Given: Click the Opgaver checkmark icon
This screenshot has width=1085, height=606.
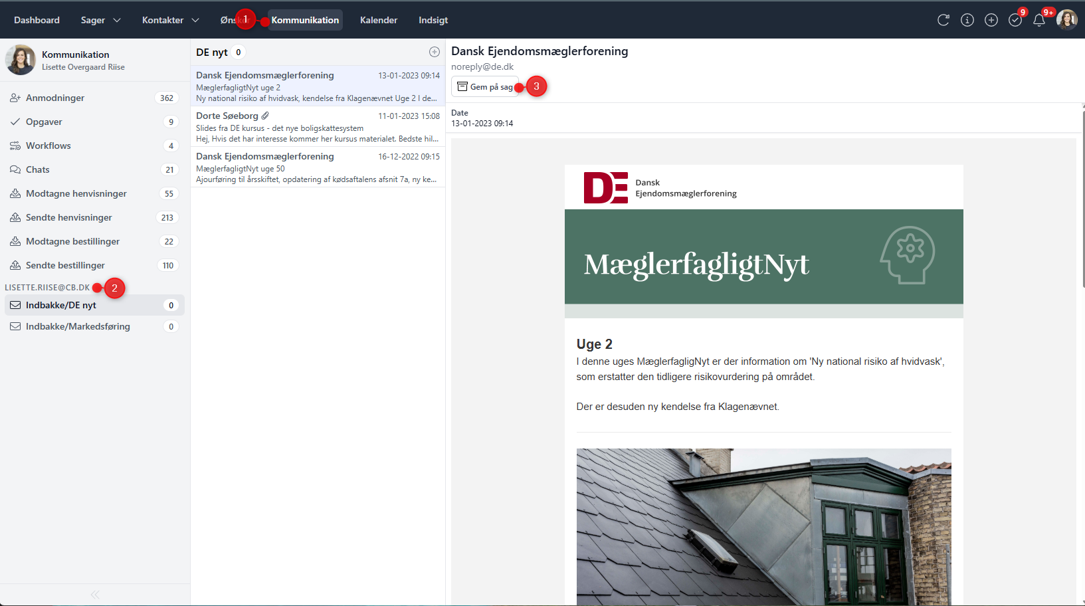Looking at the screenshot, I should 15,122.
